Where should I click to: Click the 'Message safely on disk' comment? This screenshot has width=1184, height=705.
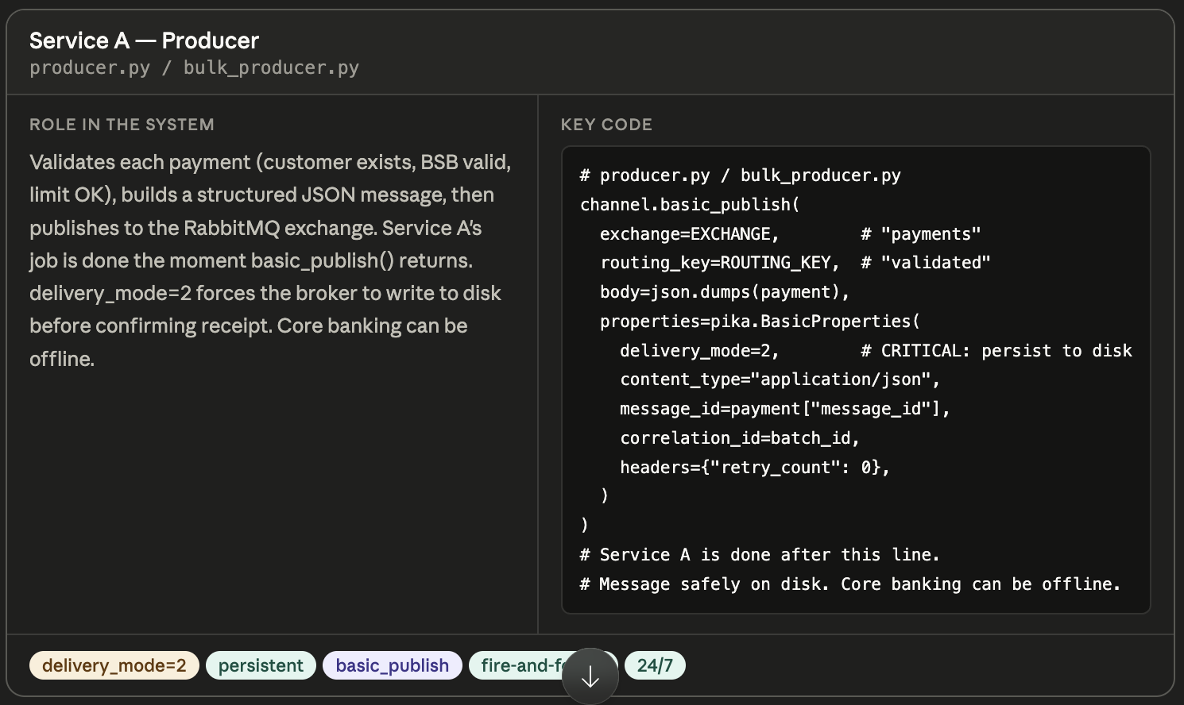tap(850, 584)
